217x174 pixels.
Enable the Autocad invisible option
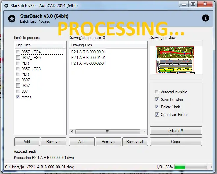[x=157, y=92]
